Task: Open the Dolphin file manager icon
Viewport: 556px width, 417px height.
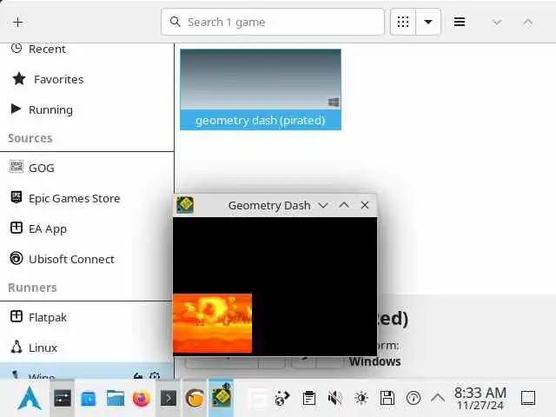Action: coord(116,398)
